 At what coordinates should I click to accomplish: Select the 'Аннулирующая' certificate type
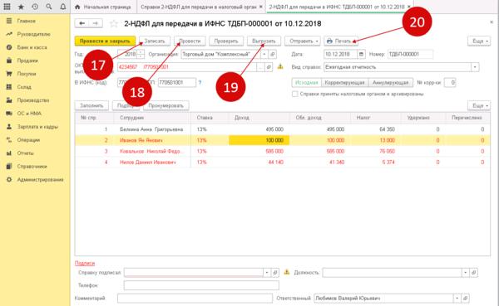tap(391, 83)
